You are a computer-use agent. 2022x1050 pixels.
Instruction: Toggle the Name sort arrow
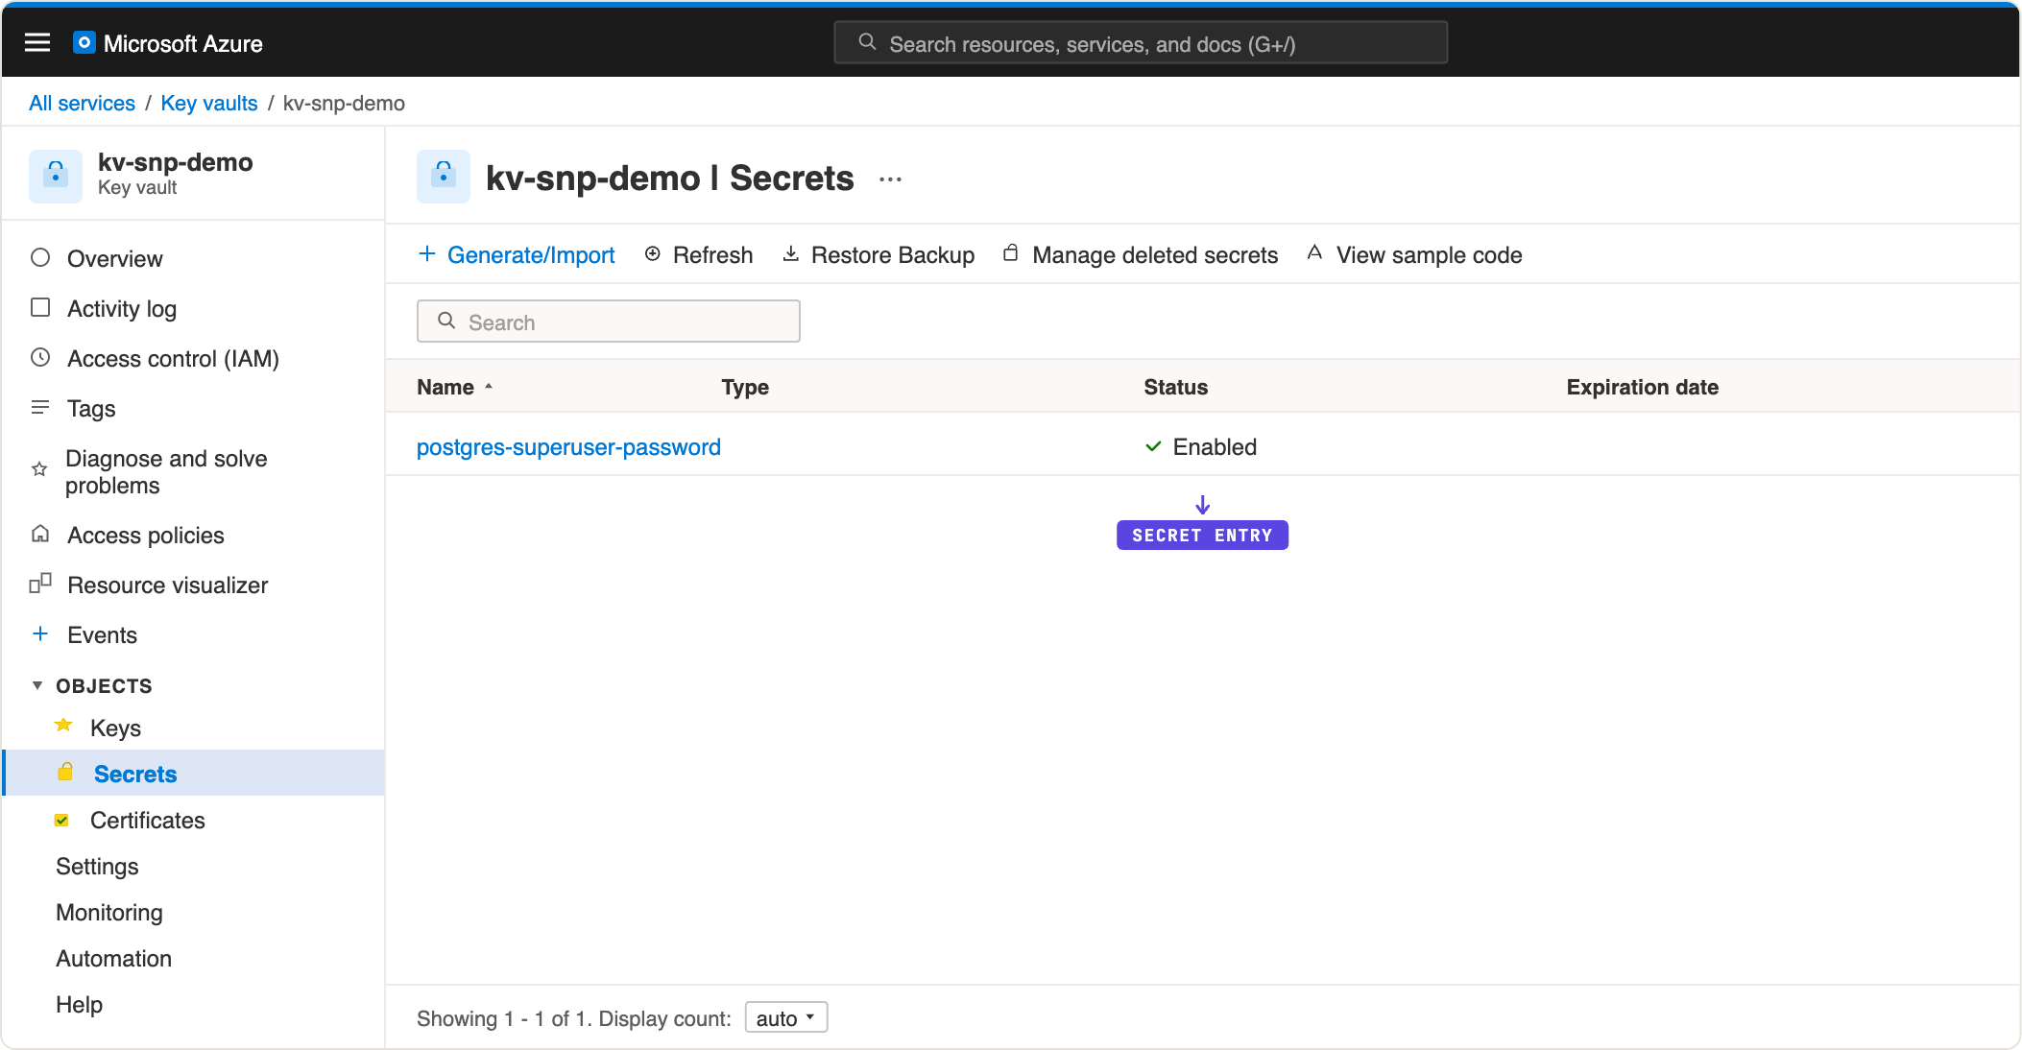pyautogui.click(x=489, y=386)
